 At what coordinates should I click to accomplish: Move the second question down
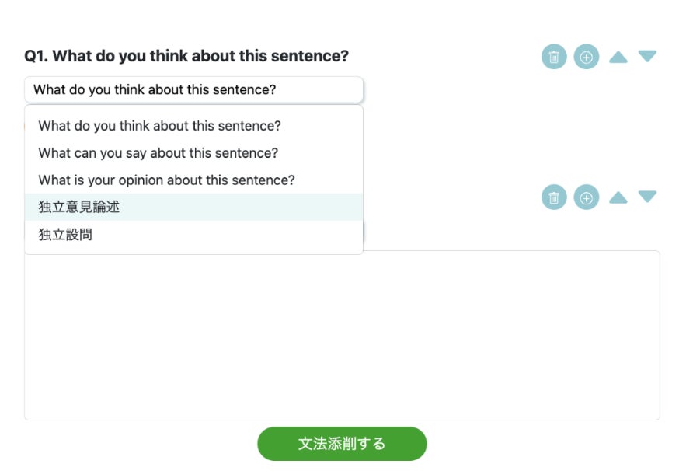(x=647, y=197)
